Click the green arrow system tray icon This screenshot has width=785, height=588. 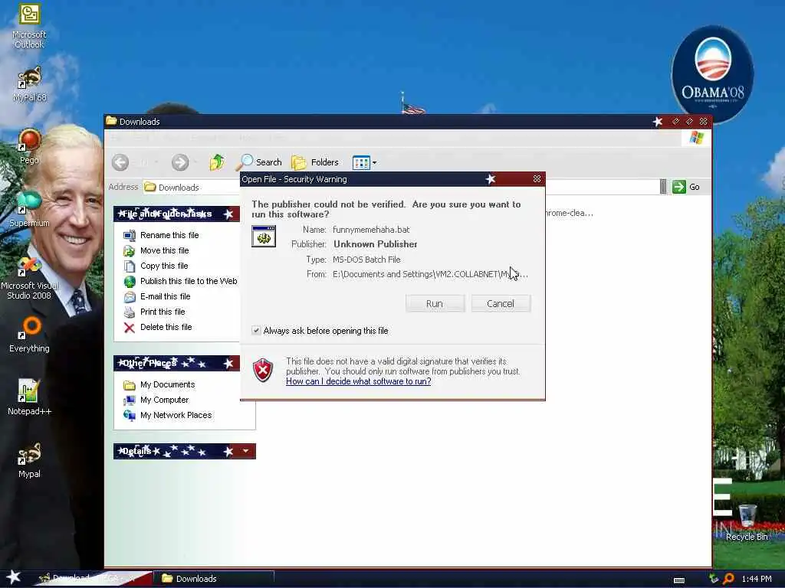(714, 579)
